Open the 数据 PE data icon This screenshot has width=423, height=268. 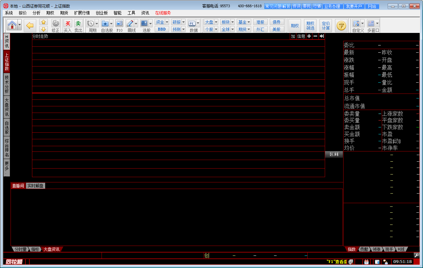(x=192, y=23)
